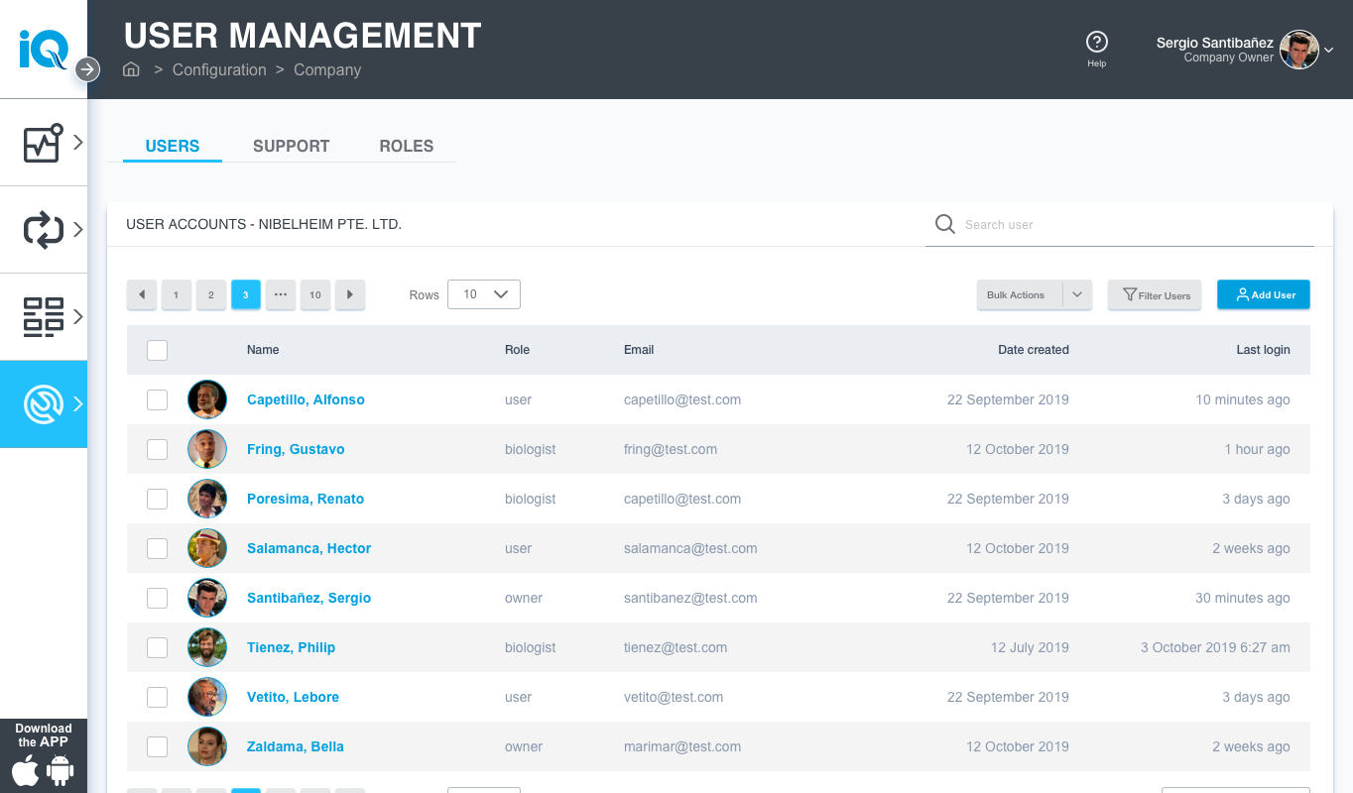Screen dimensions: 1353x793
Task: Expand the Bulk Actions dropdown
Action: pyautogui.click(x=1077, y=294)
